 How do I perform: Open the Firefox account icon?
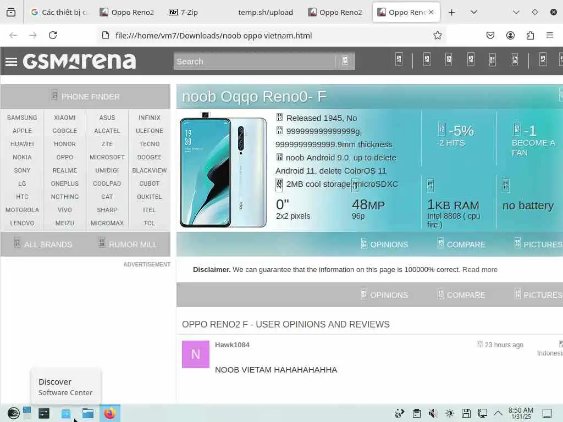(x=510, y=35)
